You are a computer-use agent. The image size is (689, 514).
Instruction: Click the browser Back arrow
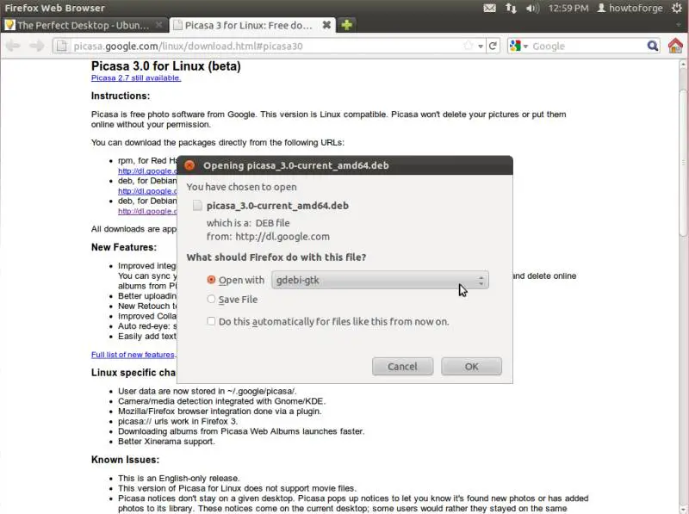click(x=13, y=46)
